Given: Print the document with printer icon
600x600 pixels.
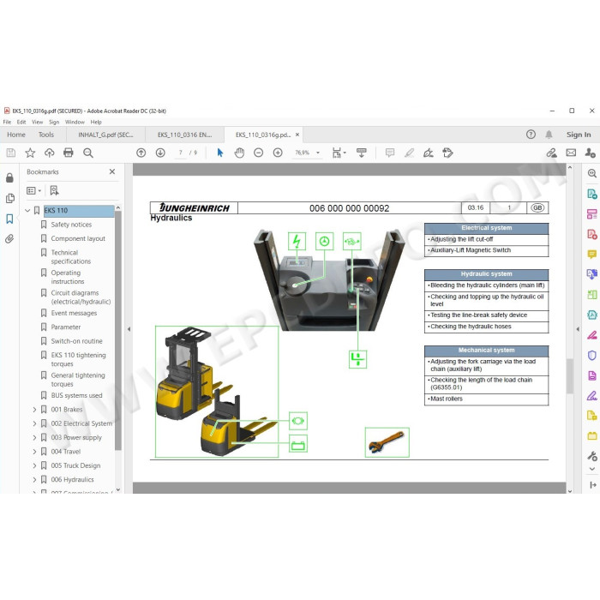Looking at the screenshot, I should coord(69,153).
